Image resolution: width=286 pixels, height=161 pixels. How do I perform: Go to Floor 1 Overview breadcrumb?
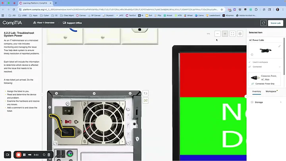pyautogui.click(x=44, y=23)
